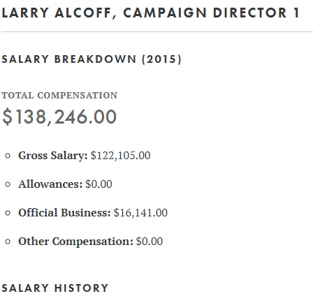The width and height of the screenshot is (313, 296).
Task: Click the Campaign Director 1 title text
Action: tap(211, 13)
